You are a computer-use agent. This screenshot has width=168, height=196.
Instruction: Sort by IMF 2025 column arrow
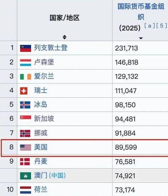(141, 38)
